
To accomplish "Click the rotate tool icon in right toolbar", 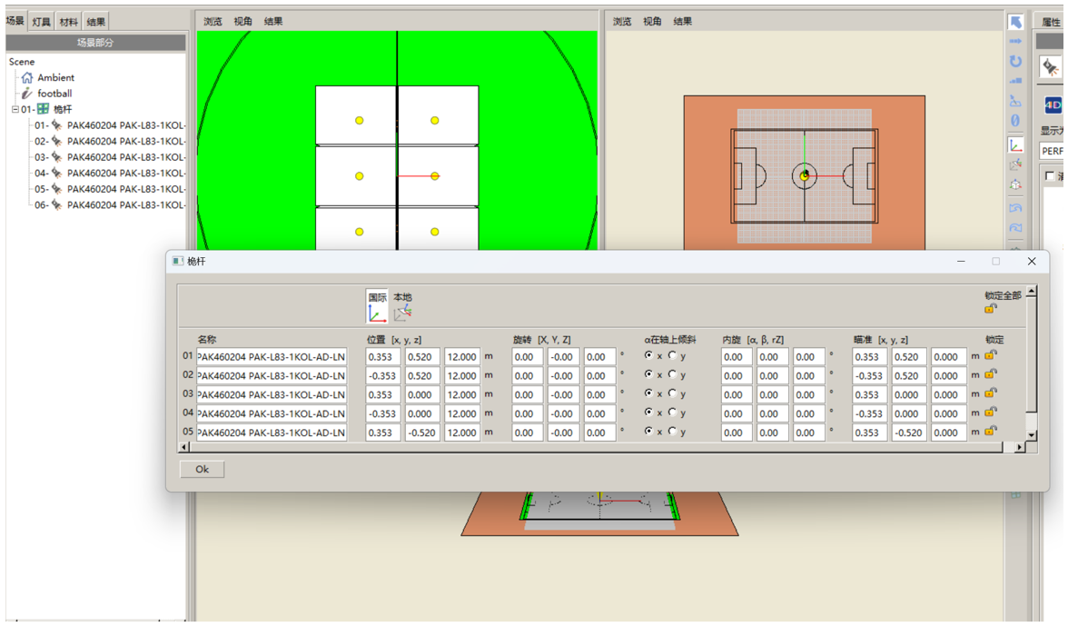I will [x=1015, y=62].
